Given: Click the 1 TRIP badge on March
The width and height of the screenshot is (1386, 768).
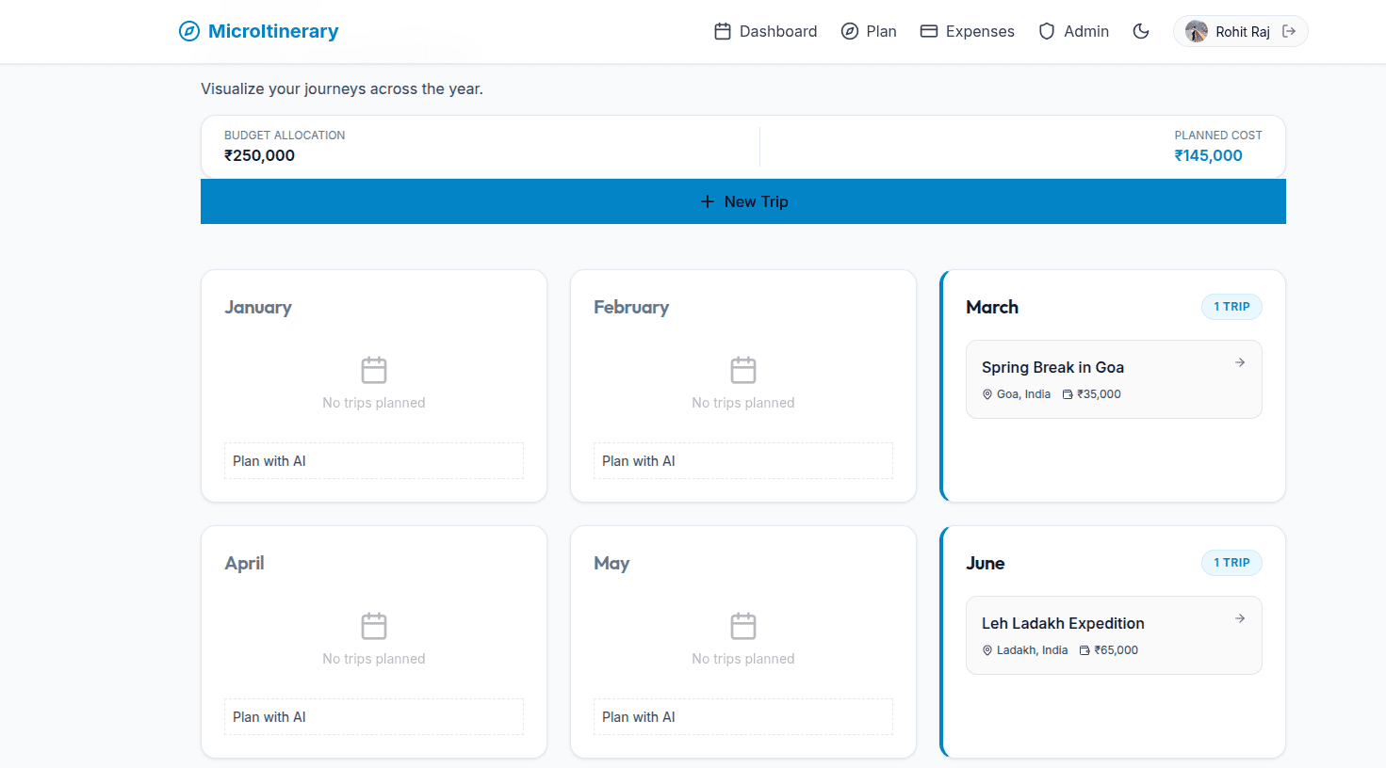Looking at the screenshot, I should [1231, 306].
